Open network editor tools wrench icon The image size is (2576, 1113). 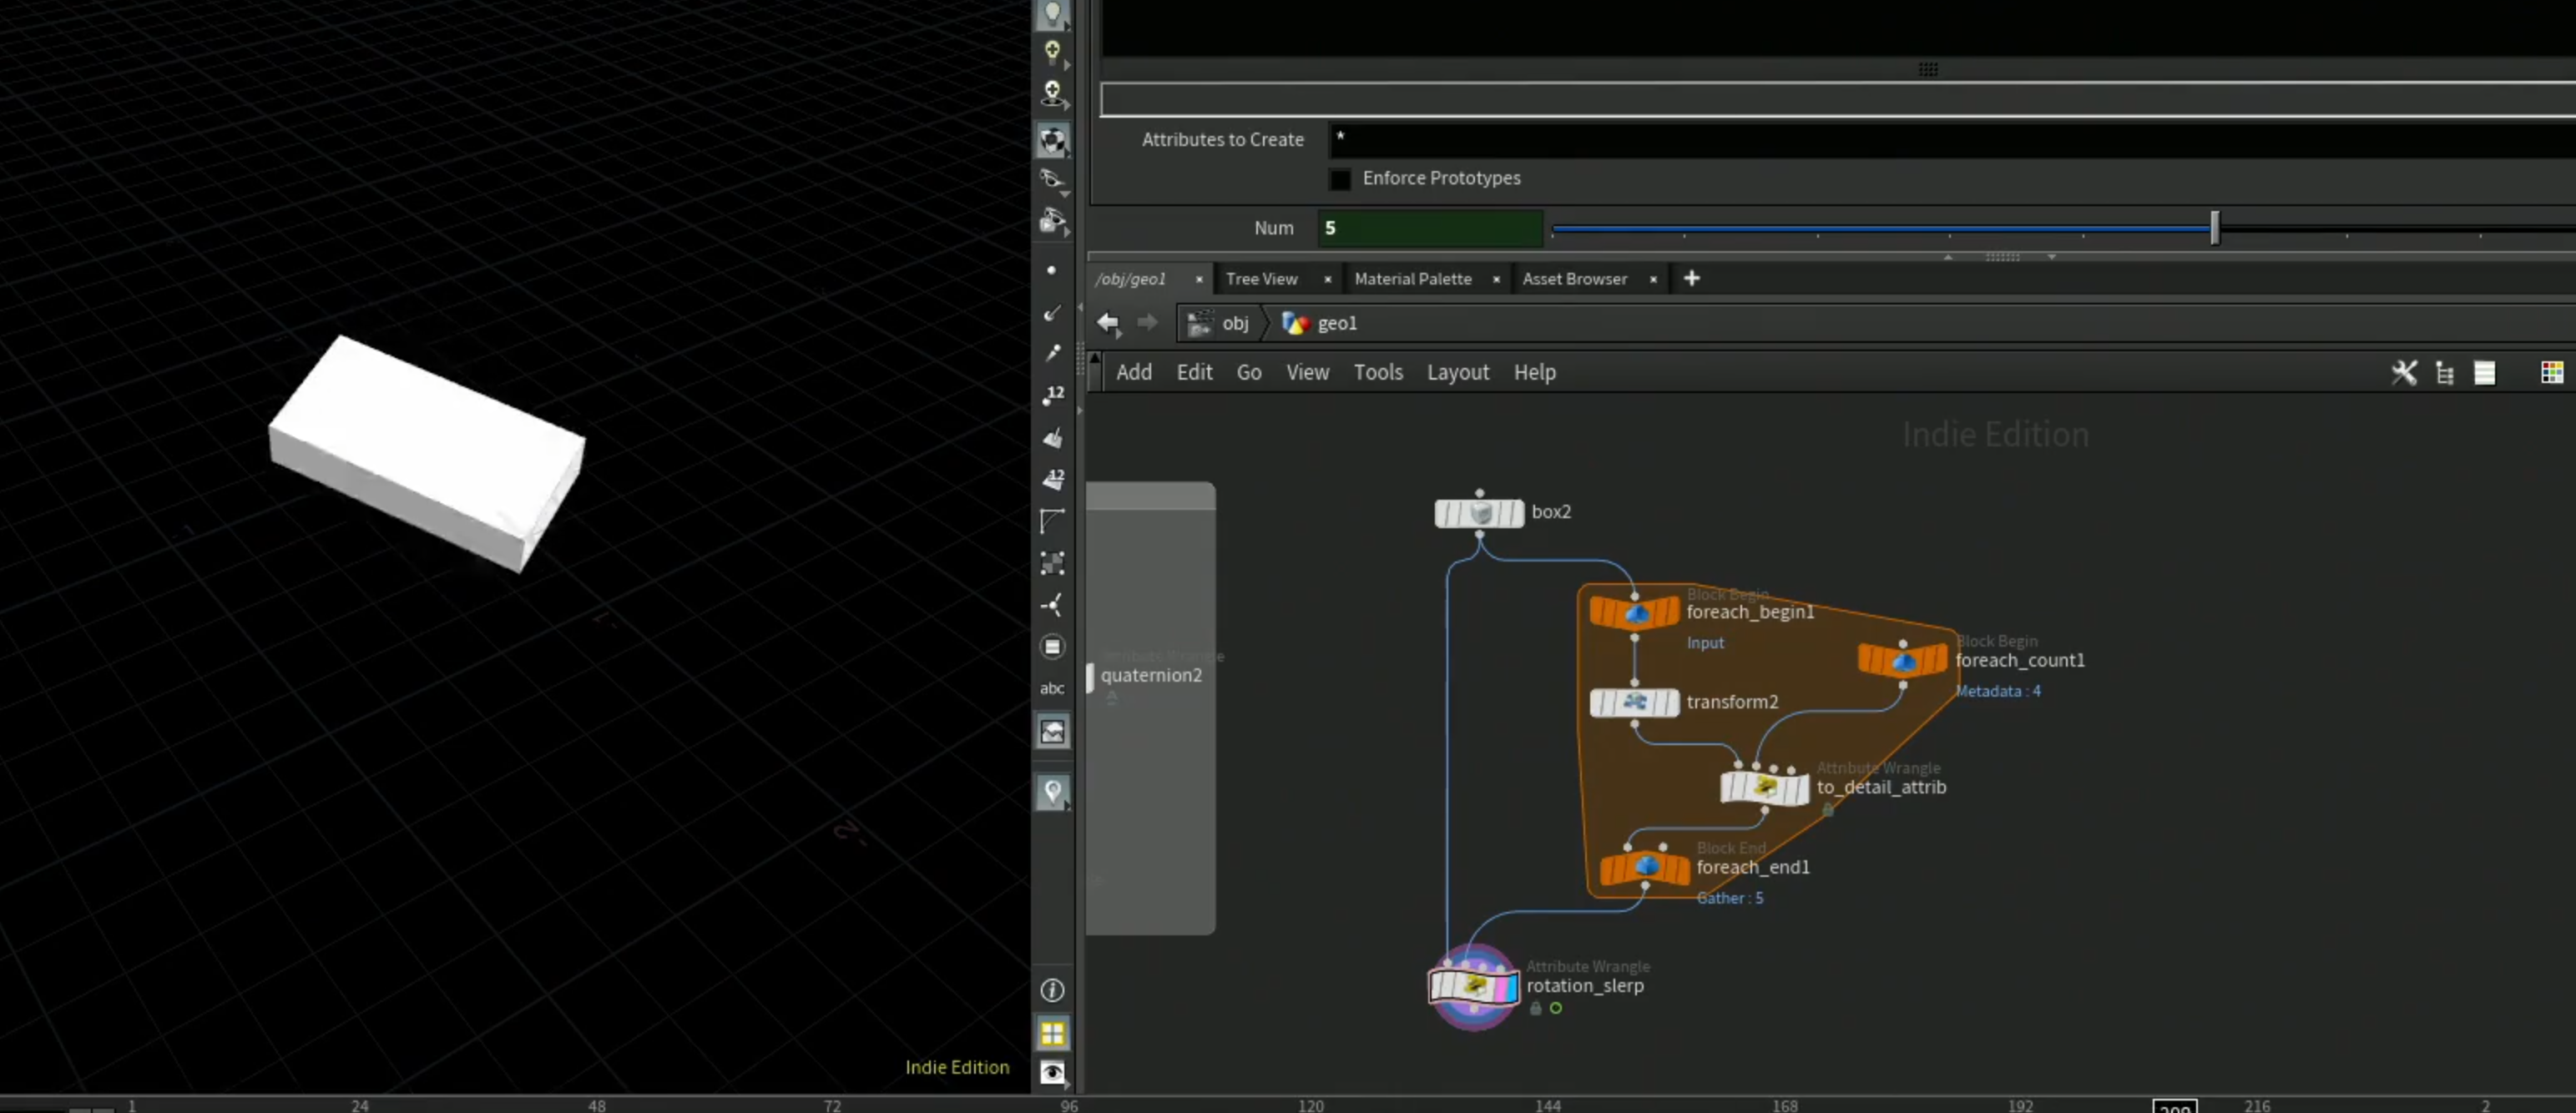[2404, 373]
